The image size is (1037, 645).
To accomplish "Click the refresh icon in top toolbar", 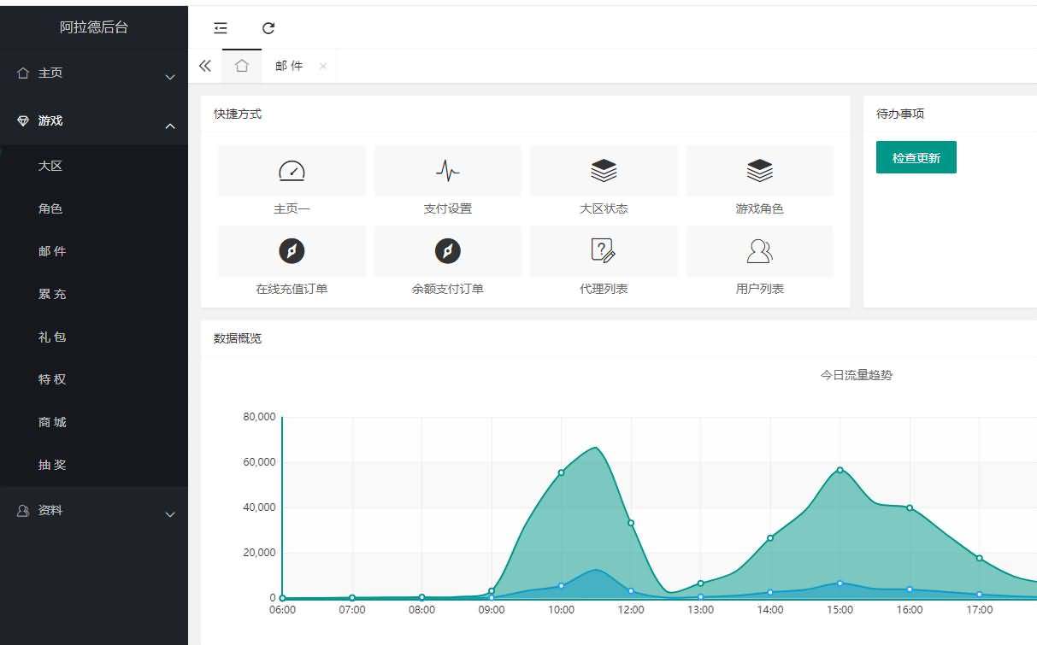I will [268, 28].
